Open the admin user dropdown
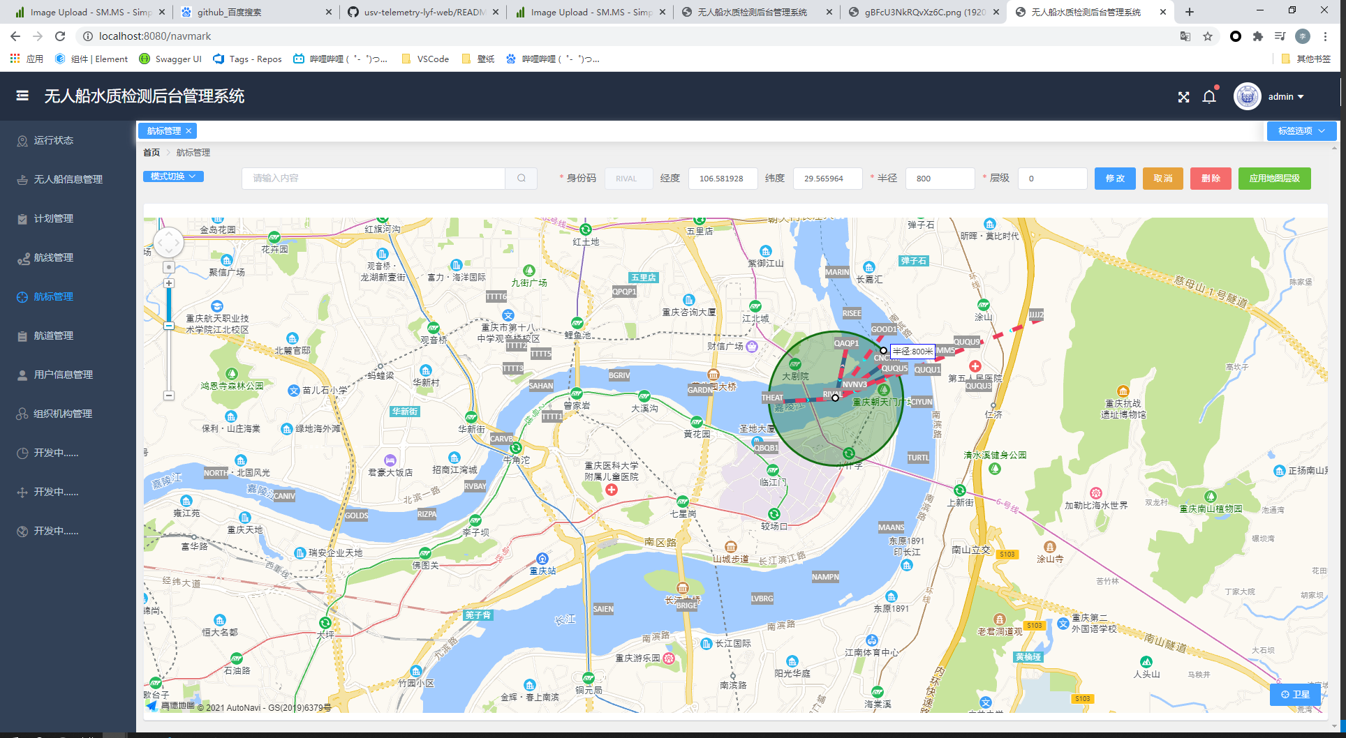This screenshot has width=1346, height=738. click(x=1286, y=96)
